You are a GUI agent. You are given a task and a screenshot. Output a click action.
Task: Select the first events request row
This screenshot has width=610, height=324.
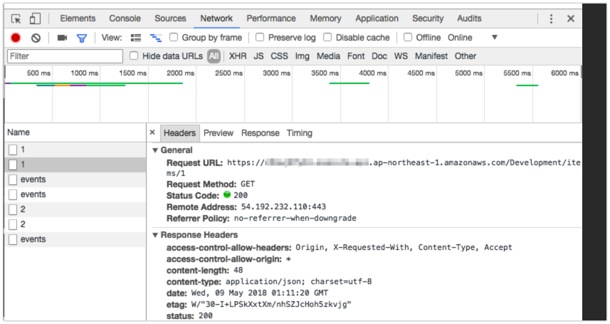point(33,179)
